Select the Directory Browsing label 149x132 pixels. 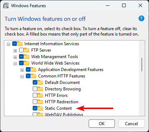click(63, 89)
